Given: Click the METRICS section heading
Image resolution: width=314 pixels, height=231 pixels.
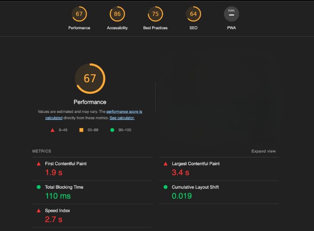Looking at the screenshot, I should coord(42,151).
